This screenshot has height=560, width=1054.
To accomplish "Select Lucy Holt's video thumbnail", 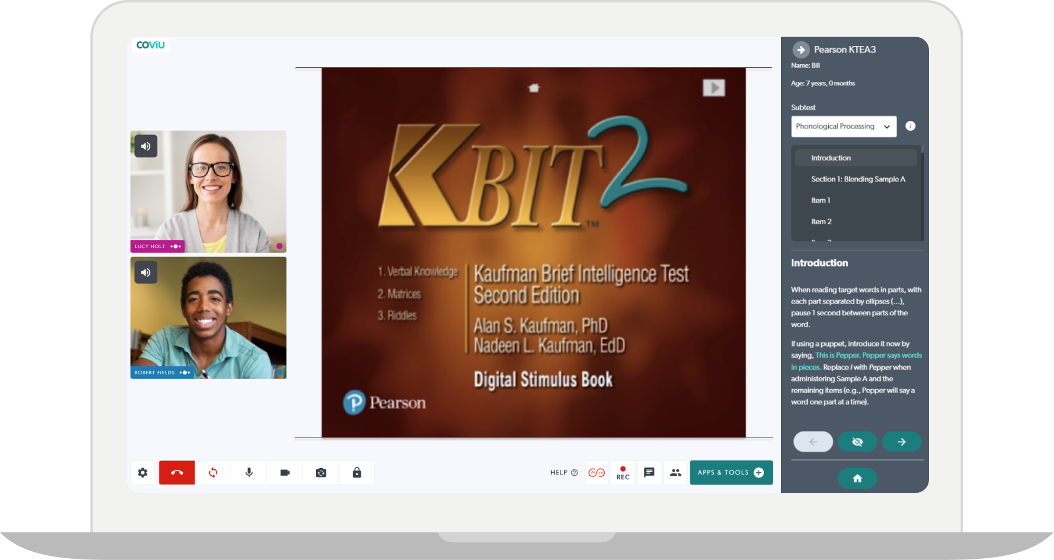I will [x=208, y=192].
